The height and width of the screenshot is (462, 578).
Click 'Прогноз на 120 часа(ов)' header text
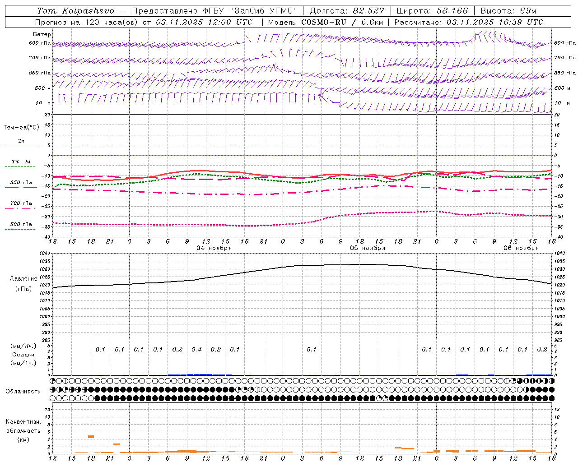coord(87,22)
